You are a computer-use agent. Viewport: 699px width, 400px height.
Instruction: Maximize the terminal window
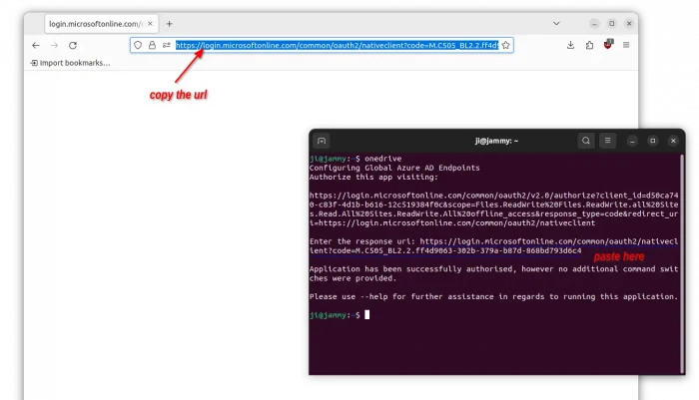[x=653, y=141]
